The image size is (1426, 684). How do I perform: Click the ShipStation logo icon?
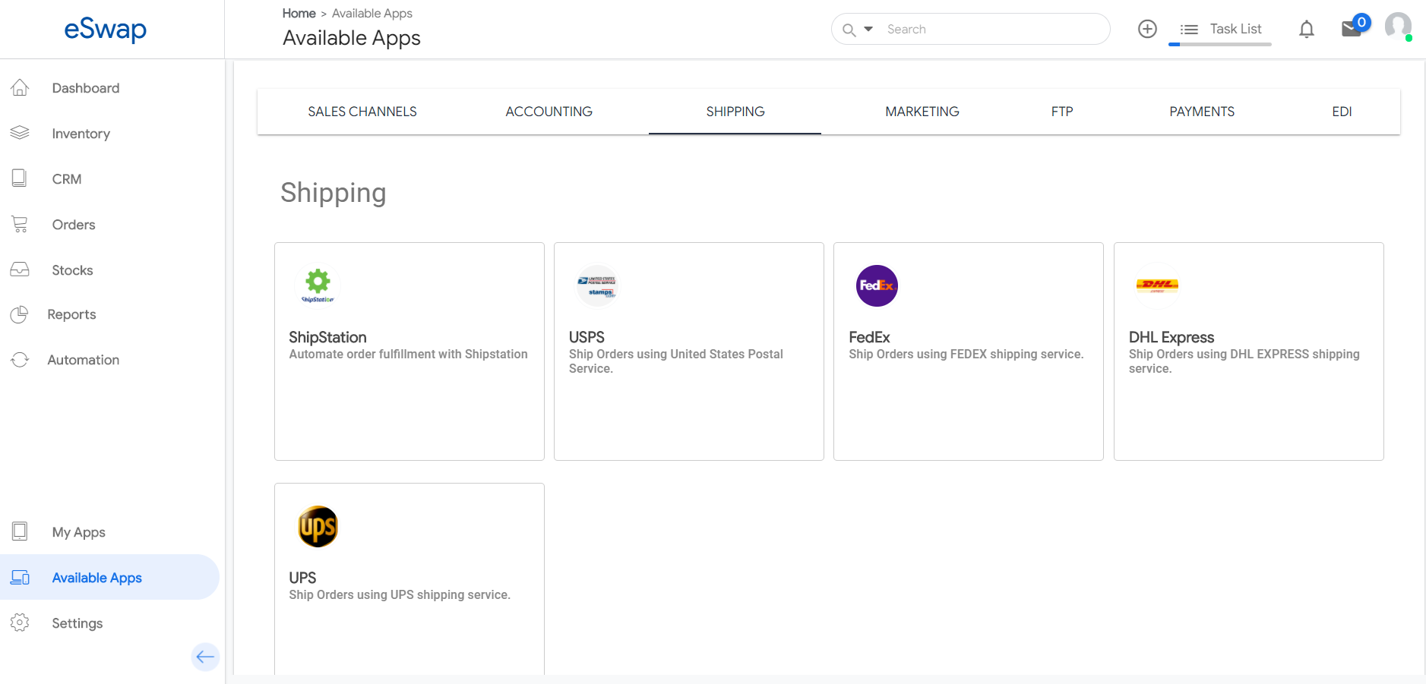(x=318, y=285)
